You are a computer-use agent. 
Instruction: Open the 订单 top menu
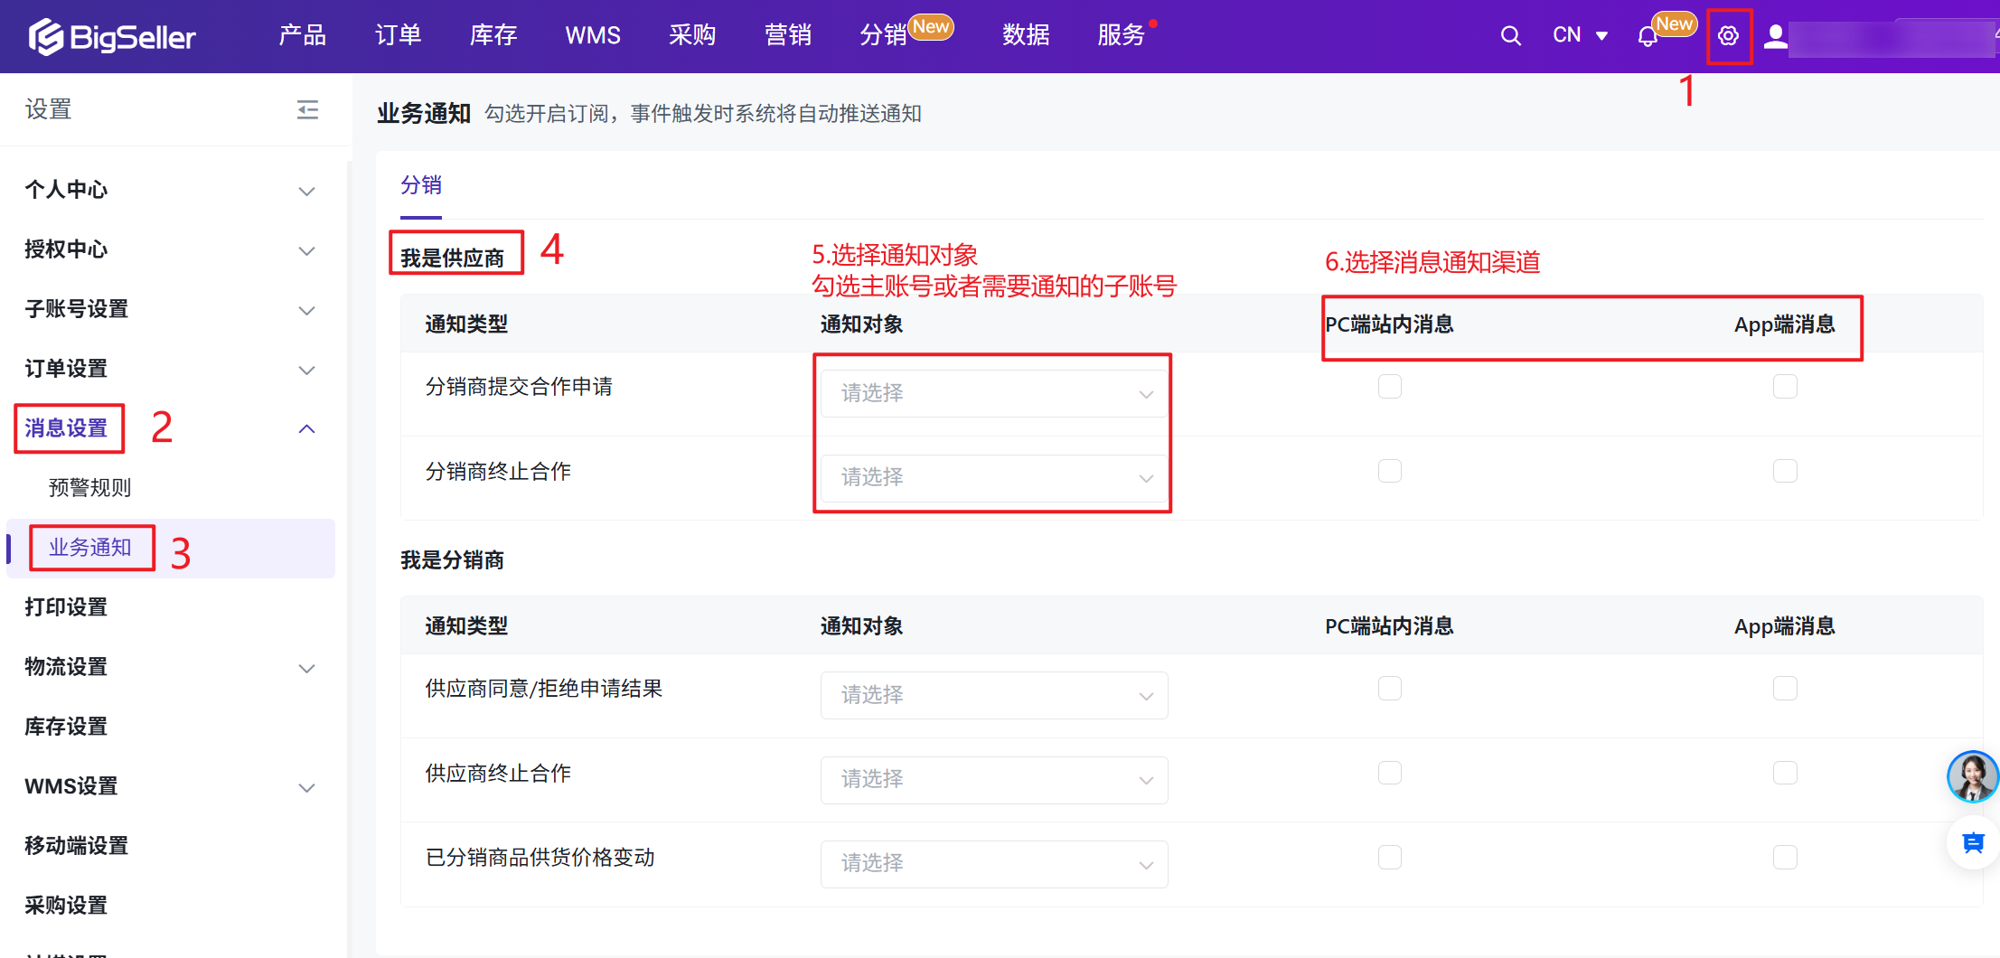pos(398,36)
